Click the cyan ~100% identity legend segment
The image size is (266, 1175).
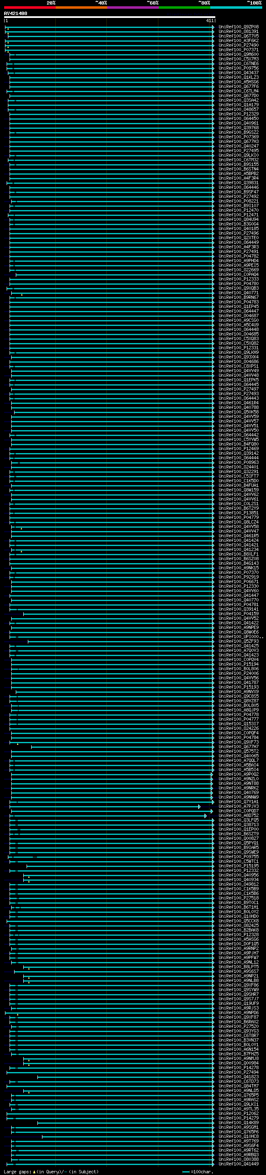pyautogui.click(x=236, y=8)
